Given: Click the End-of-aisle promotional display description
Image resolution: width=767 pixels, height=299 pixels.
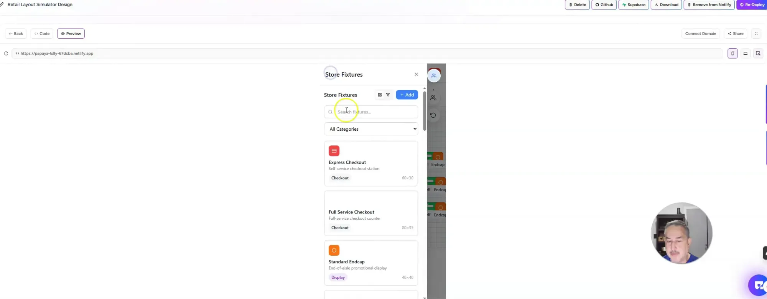Looking at the screenshot, I should [357, 268].
